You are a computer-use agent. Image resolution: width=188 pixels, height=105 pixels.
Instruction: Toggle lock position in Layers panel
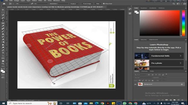(146, 80)
